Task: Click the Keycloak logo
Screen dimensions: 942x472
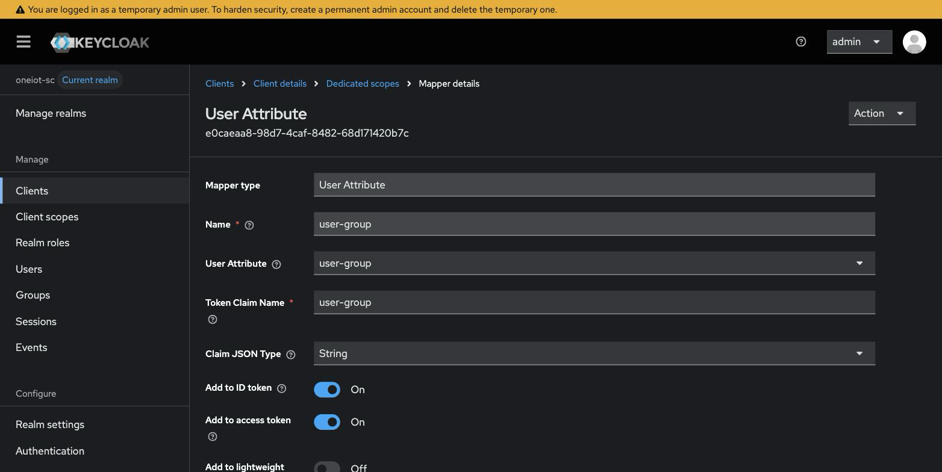Action: (100, 42)
